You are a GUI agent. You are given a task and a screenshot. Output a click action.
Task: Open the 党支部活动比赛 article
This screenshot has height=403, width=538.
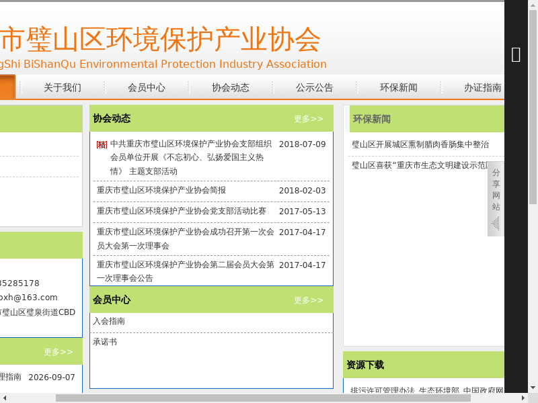tap(182, 211)
